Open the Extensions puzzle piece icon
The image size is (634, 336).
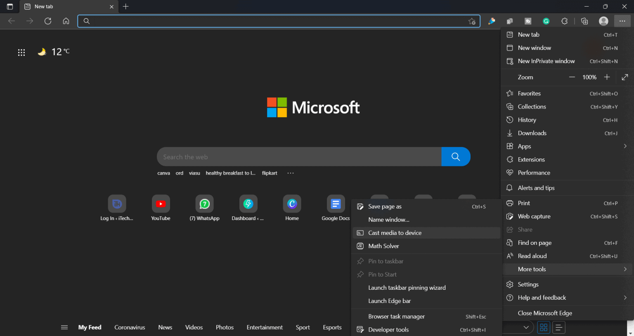tap(564, 21)
